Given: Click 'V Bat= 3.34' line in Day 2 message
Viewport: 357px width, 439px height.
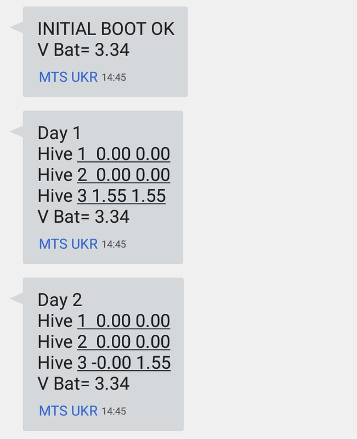Looking at the screenshot, I should [x=83, y=384].
